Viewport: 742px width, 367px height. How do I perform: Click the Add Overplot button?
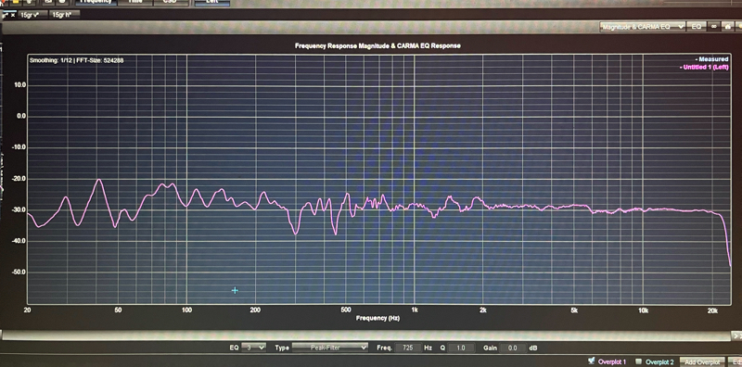coord(702,361)
